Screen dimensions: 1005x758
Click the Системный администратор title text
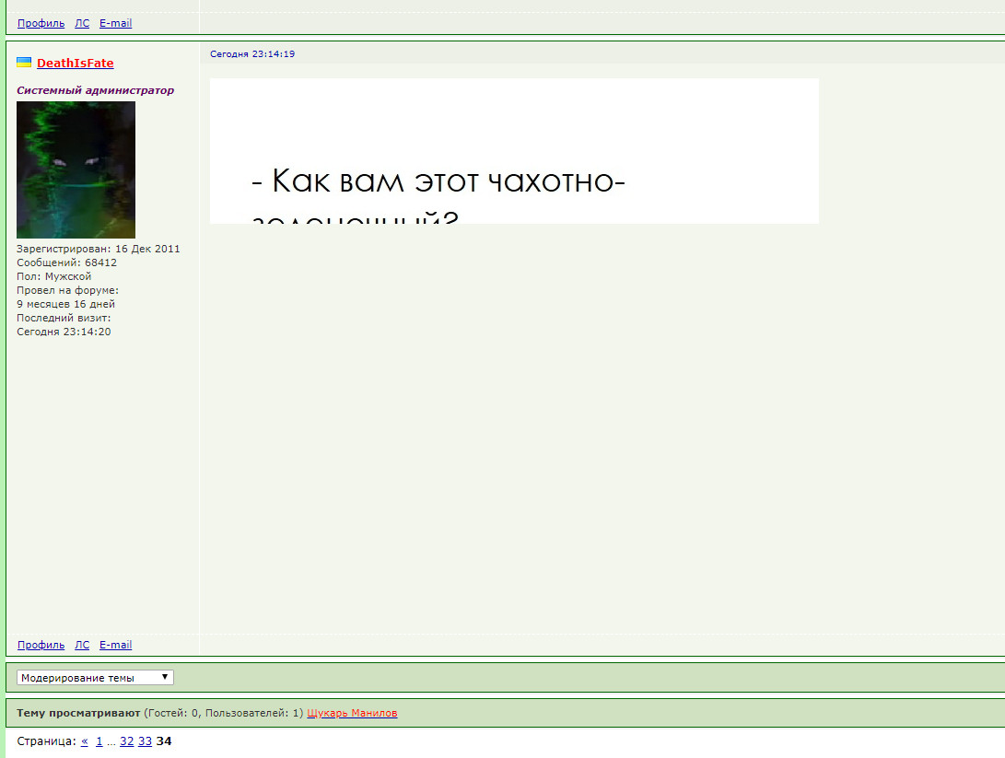[95, 90]
